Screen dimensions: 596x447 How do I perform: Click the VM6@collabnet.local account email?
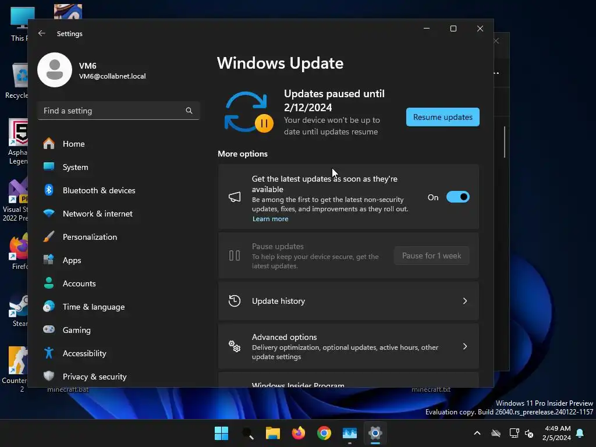(x=112, y=76)
